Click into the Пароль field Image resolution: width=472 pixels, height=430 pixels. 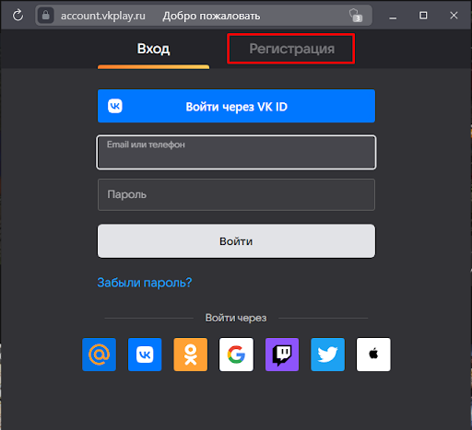click(x=236, y=194)
